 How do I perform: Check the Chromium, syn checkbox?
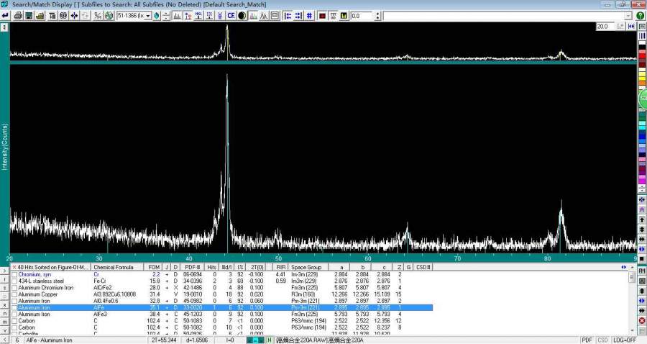(x=14, y=275)
